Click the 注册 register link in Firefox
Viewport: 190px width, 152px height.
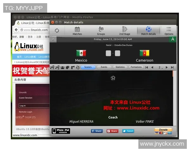[39, 37]
